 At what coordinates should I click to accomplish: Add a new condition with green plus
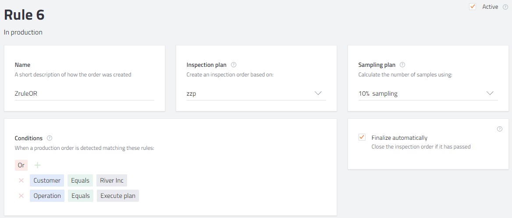click(x=38, y=165)
